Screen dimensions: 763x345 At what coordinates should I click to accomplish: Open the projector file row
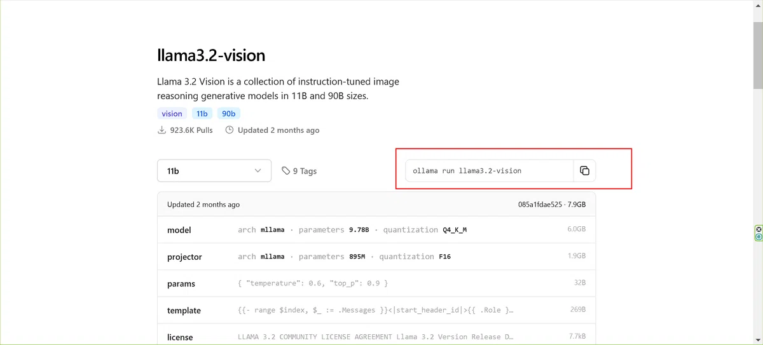tap(376, 257)
